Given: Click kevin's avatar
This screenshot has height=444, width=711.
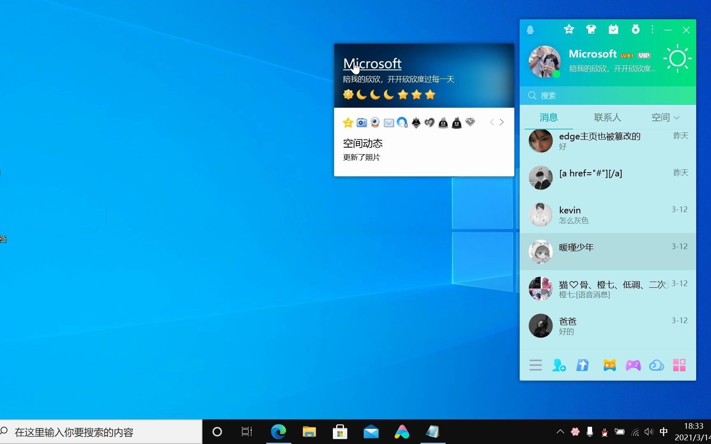Looking at the screenshot, I should 541,215.
